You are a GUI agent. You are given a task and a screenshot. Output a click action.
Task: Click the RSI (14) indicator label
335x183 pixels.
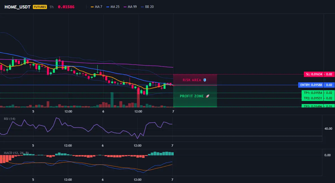[10, 119]
